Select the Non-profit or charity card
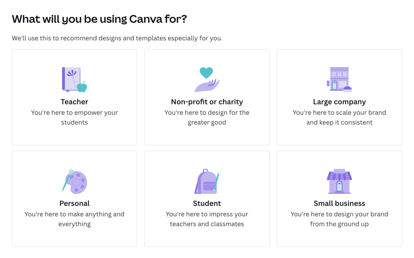This screenshot has height=258, width=414. coord(207,97)
